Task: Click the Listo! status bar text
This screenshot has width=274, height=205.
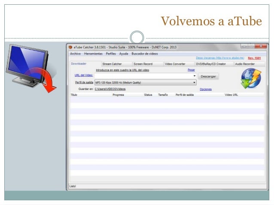Action: (x=73, y=186)
